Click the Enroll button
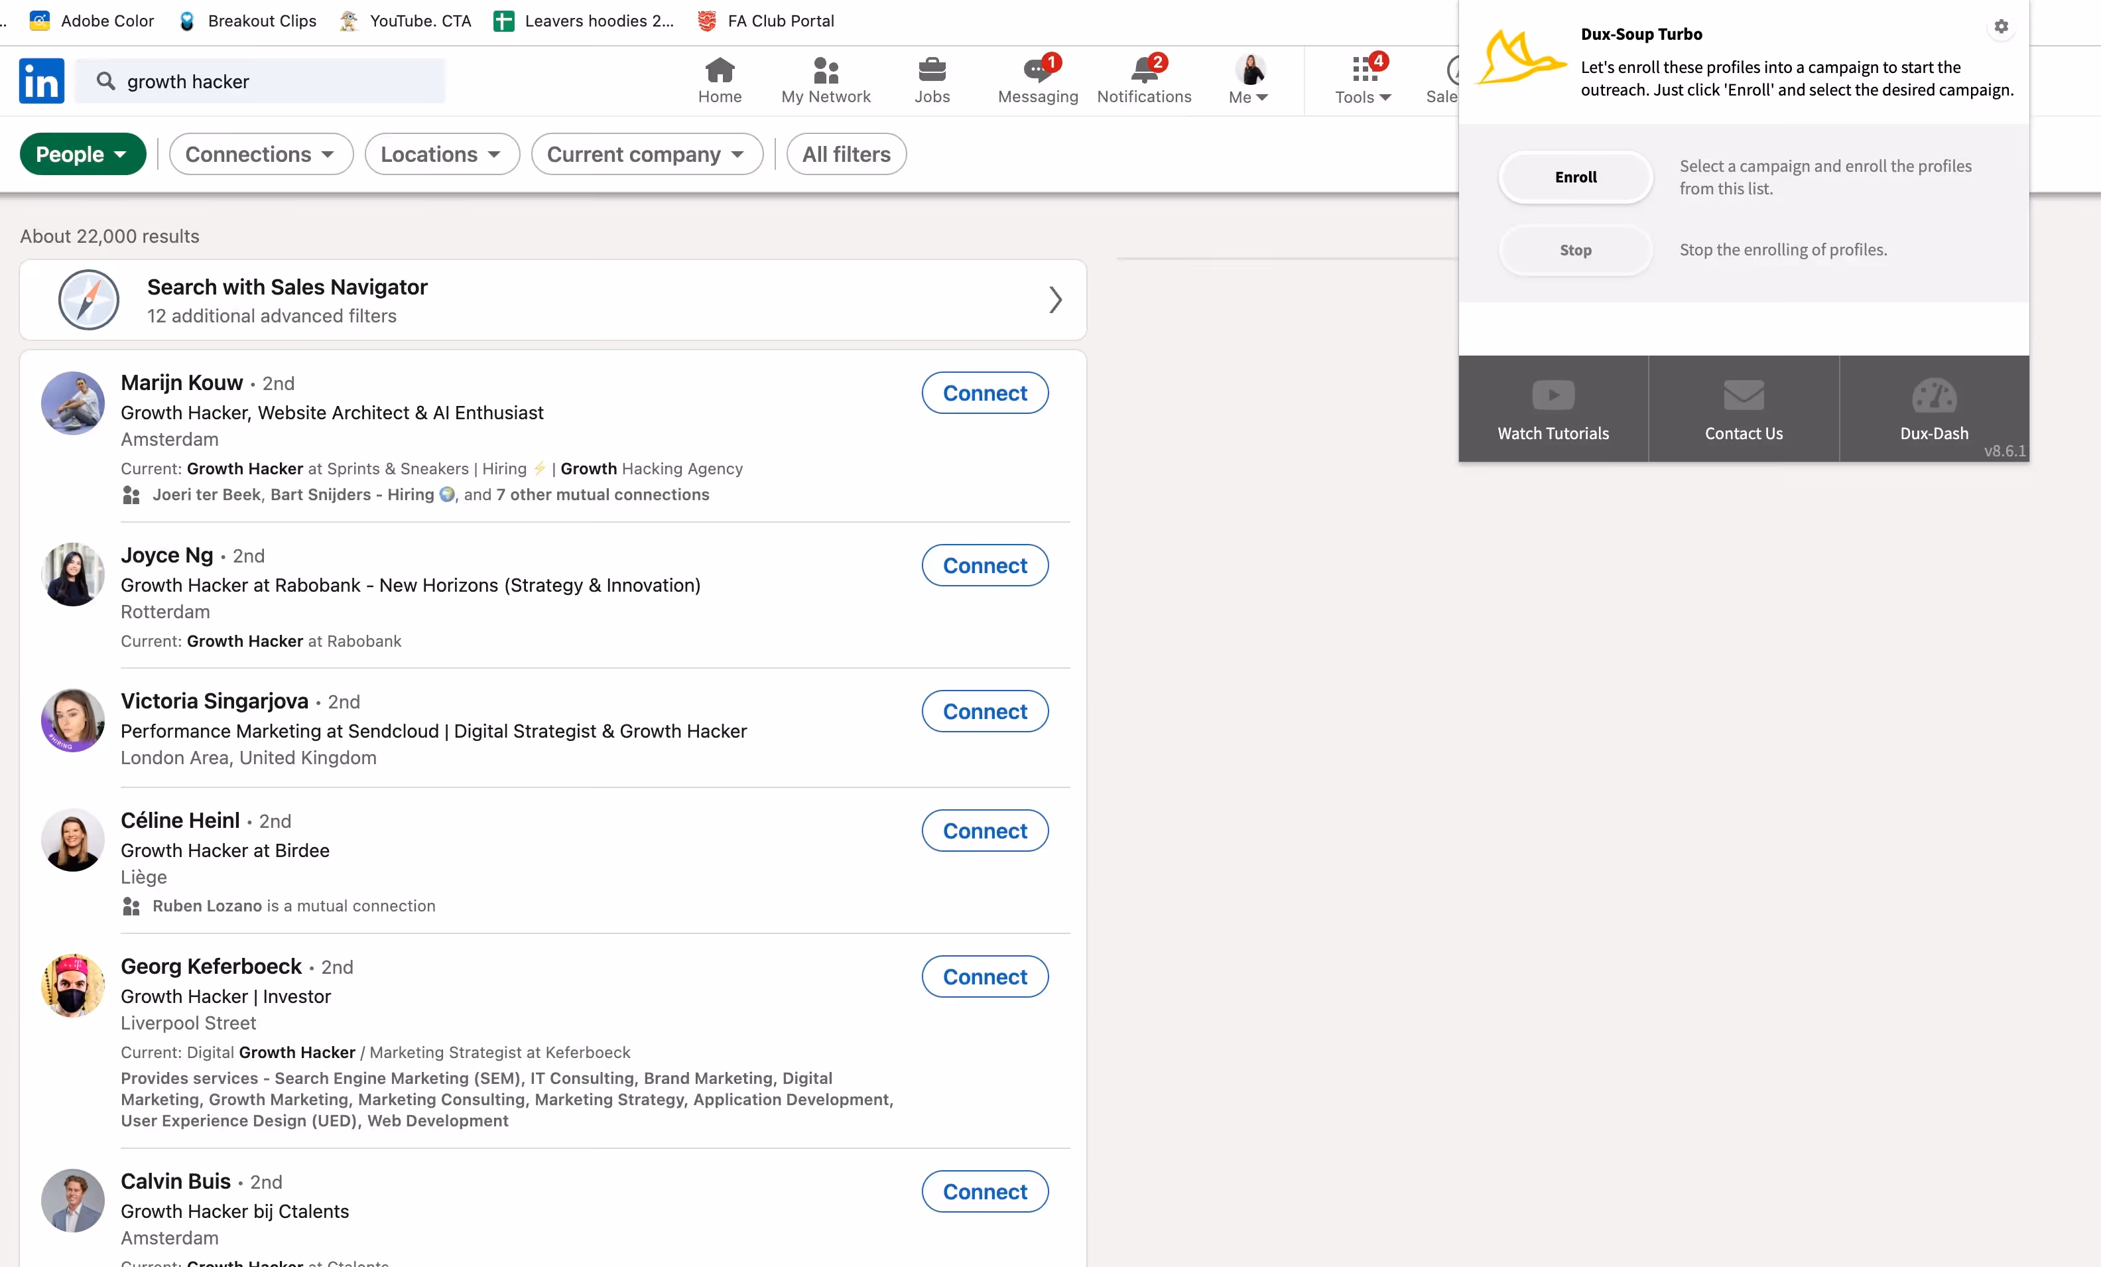The width and height of the screenshot is (2101, 1267). [1575, 177]
